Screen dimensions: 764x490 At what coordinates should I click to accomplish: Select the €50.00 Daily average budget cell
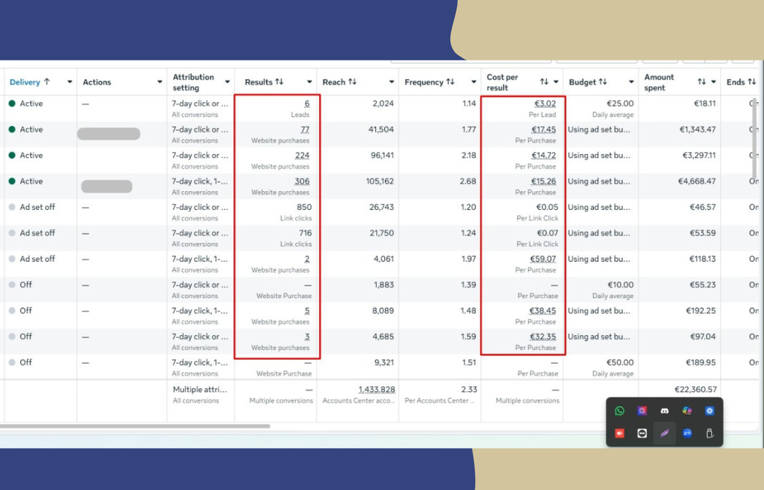click(x=601, y=368)
